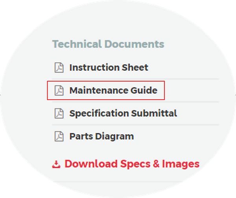This screenshot has width=236, height=198.
Task: Open the Instruction Sheet document
Action: (109, 67)
